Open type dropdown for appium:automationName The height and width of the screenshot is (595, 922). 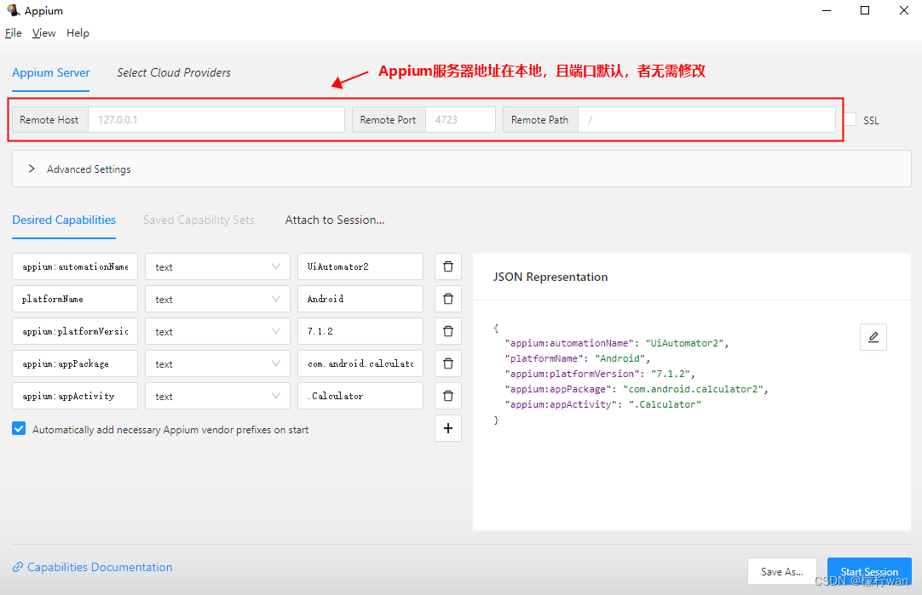(217, 266)
